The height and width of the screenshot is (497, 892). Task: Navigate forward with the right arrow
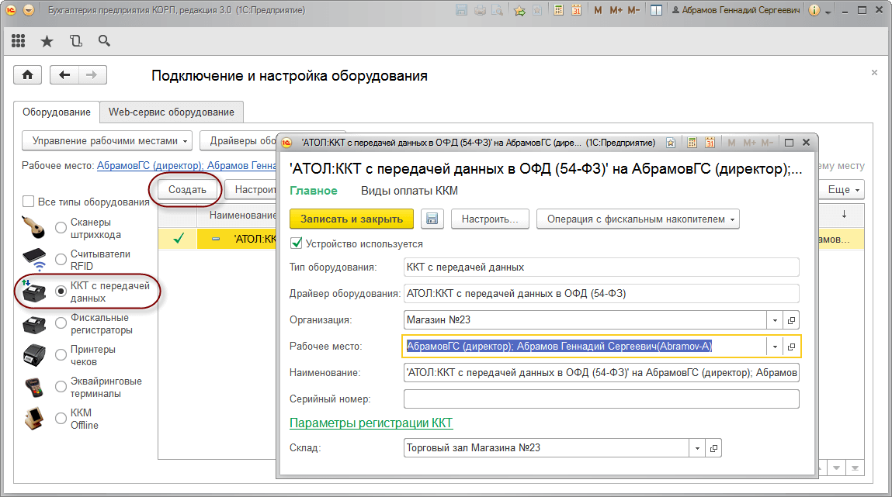pyautogui.click(x=92, y=75)
